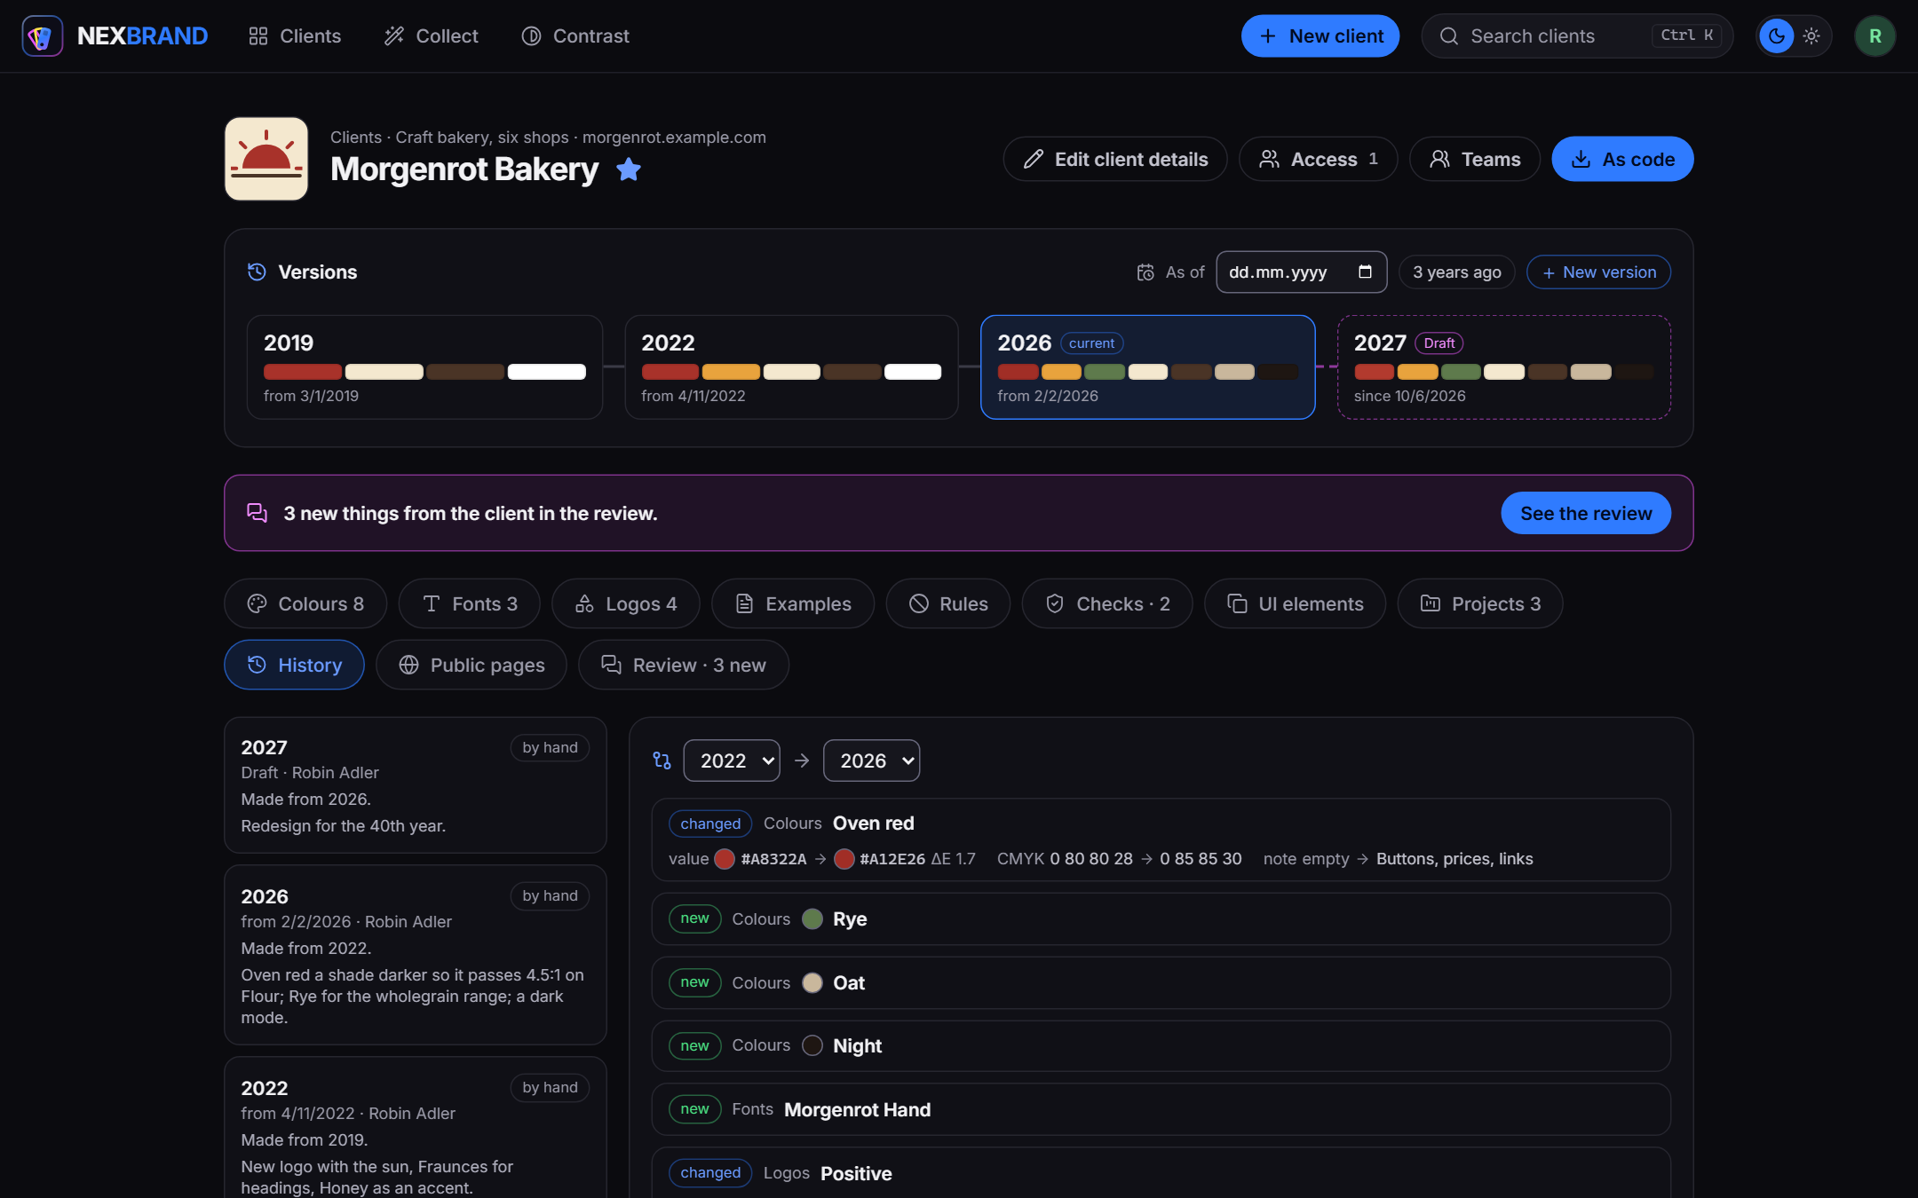The image size is (1918, 1198).
Task: Click the Morgenrot Bakery sunrise logo
Action: (x=266, y=159)
